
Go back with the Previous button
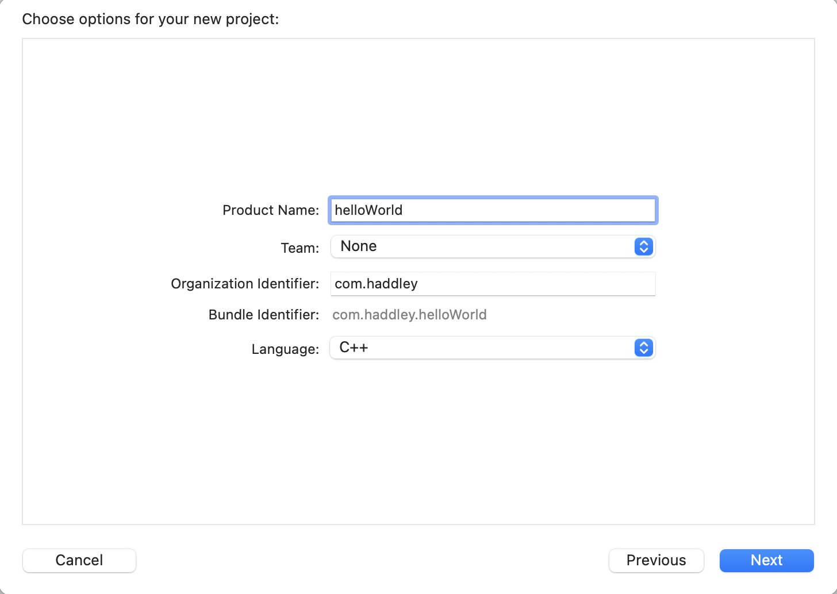point(656,560)
